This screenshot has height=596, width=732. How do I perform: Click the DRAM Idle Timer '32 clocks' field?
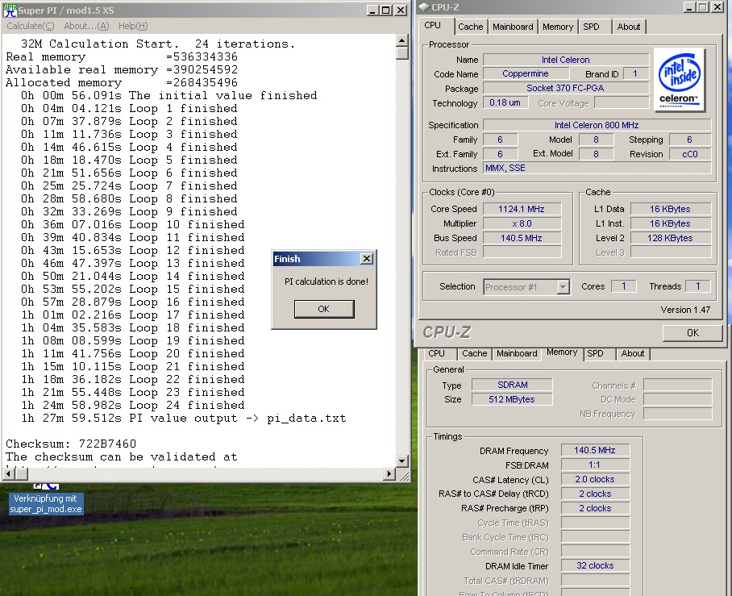coord(595,565)
